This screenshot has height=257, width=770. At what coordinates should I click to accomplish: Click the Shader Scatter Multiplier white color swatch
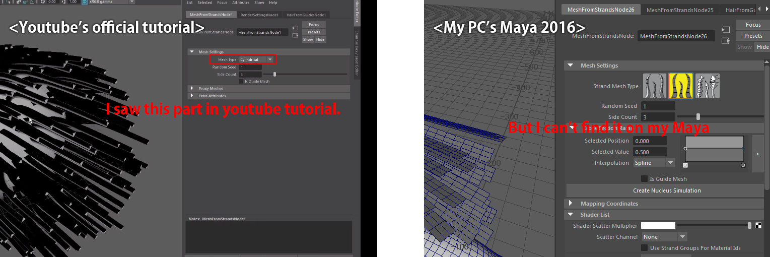[x=658, y=226]
